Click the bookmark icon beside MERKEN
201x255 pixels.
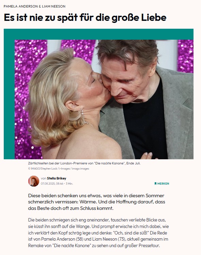tap(155, 184)
